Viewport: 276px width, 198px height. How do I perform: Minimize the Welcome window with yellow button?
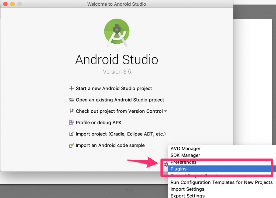[x=12, y=4]
